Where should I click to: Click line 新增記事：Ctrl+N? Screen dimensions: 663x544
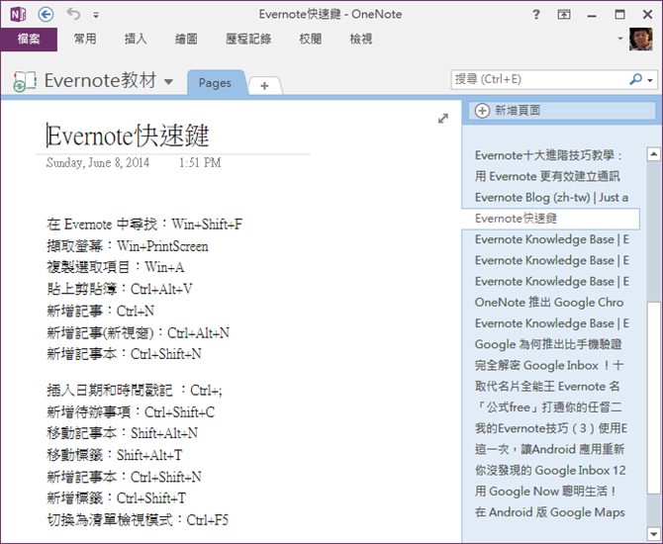point(100,312)
